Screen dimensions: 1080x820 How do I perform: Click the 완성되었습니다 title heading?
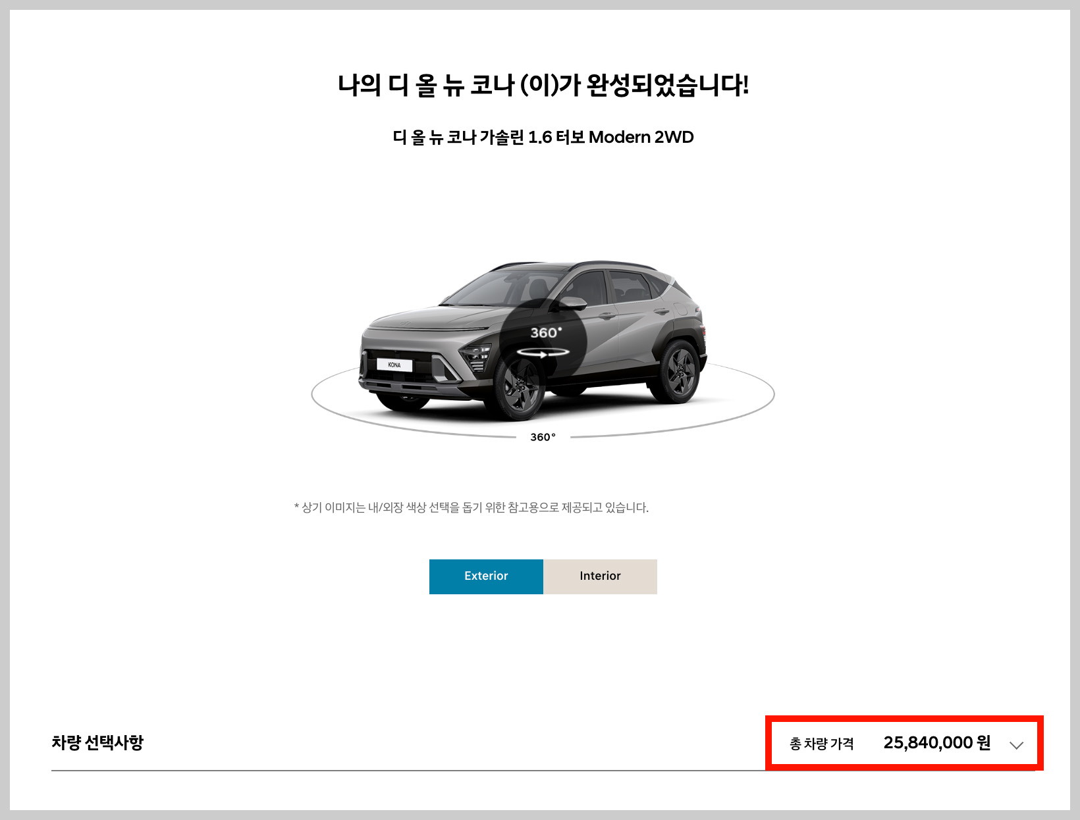point(543,86)
